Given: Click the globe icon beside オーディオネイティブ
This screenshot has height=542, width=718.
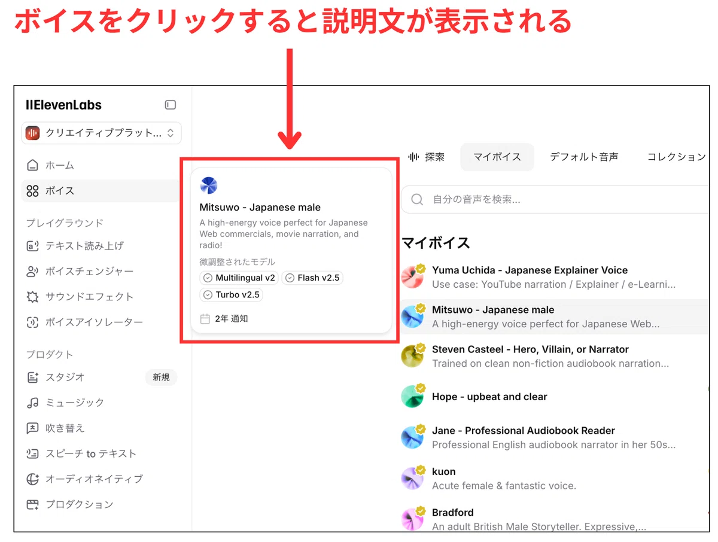Looking at the screenshot, I should [x=32, y=479].
